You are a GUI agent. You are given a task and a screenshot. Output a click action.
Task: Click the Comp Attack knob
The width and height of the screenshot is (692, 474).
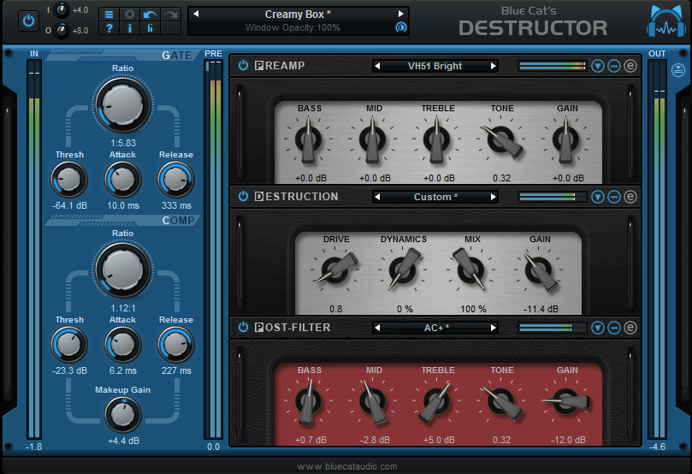tap(122, 345)
